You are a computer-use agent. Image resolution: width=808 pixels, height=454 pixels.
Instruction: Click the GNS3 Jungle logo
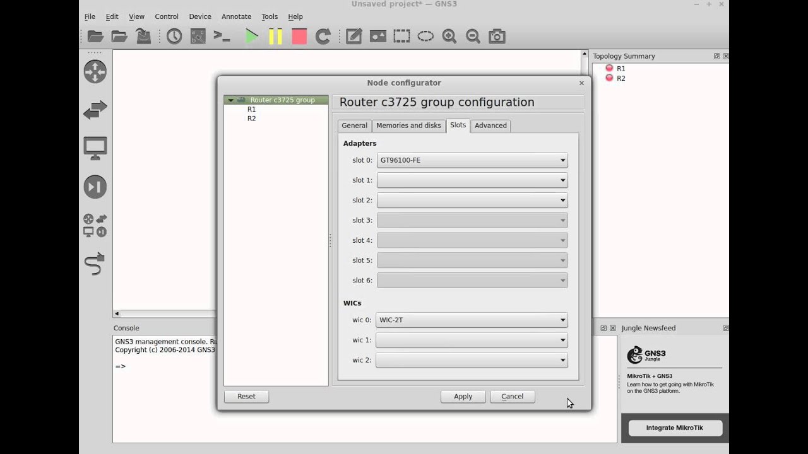click(646, 355)
